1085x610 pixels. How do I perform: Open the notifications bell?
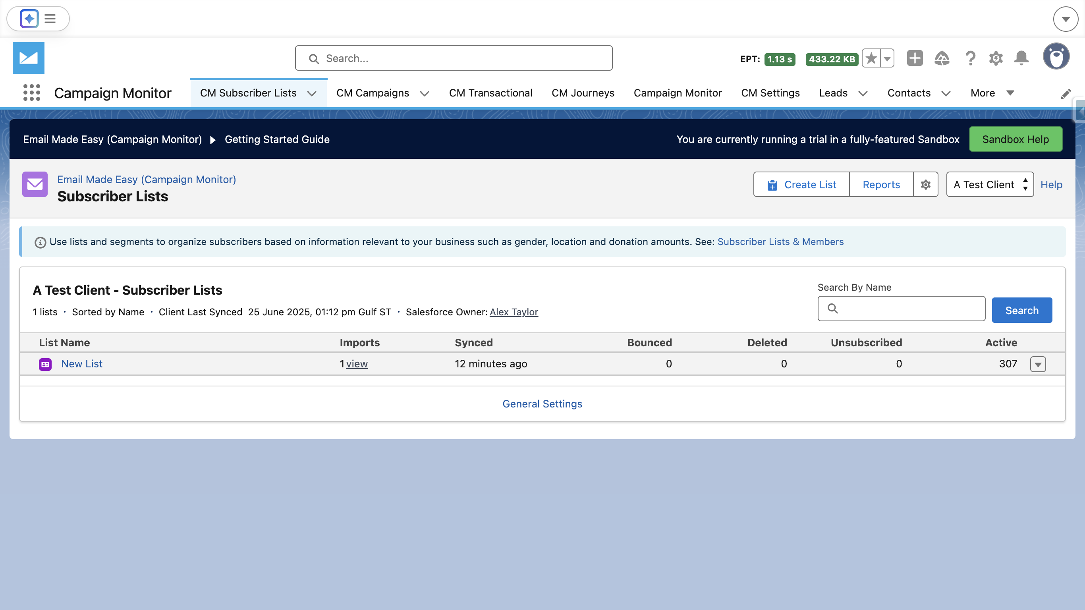[1021, 58]
